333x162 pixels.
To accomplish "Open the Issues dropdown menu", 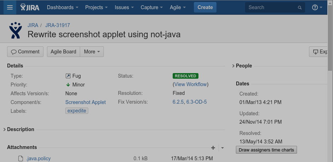I will 124,7.
